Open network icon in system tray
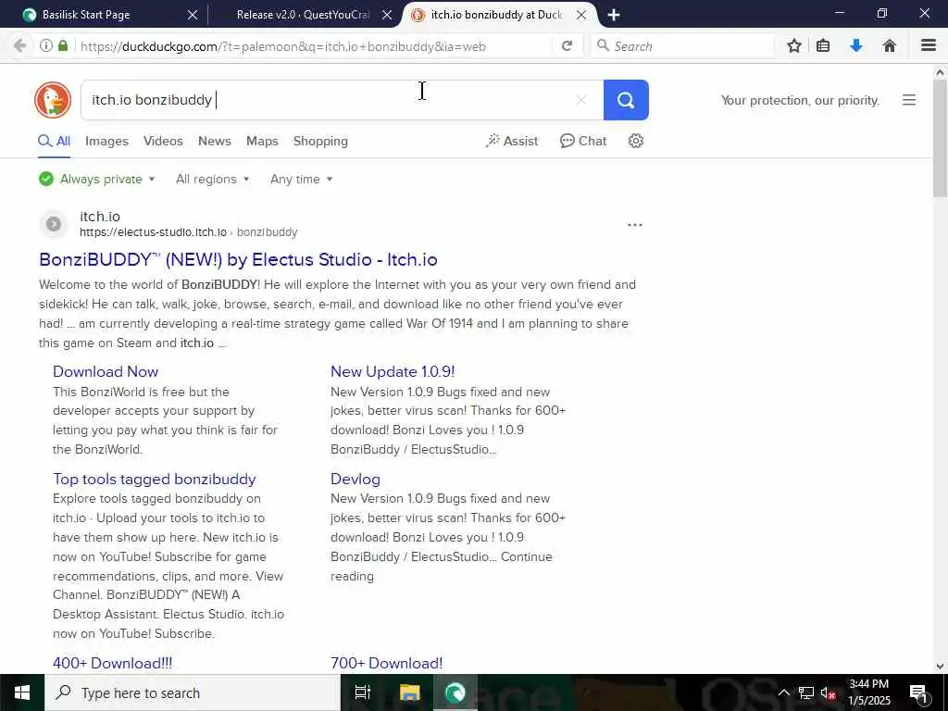 (806, 692)
